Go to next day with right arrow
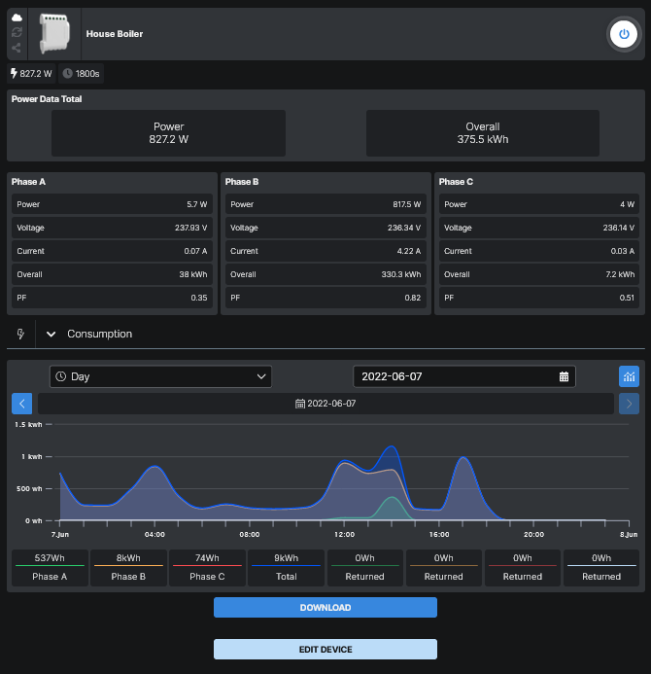 629,403
